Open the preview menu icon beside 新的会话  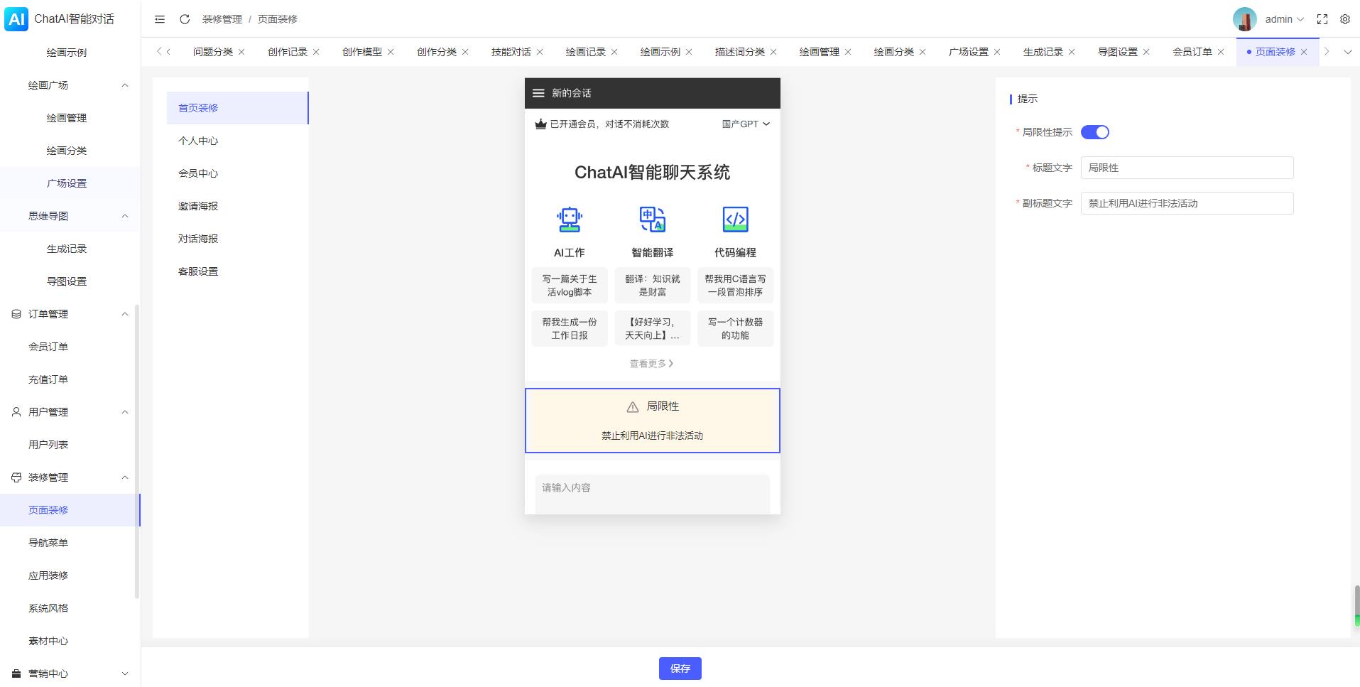tap(538, 93)
